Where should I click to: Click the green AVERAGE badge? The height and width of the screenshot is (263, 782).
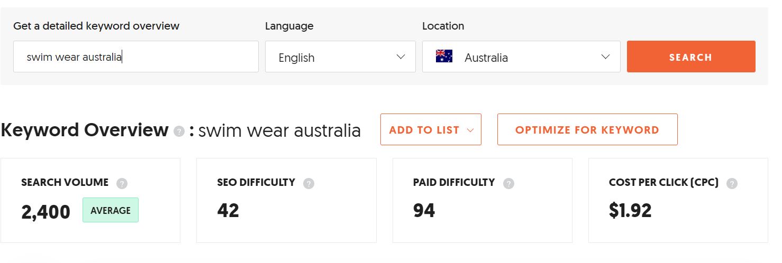pyautogui.click(x=111, y=210)
